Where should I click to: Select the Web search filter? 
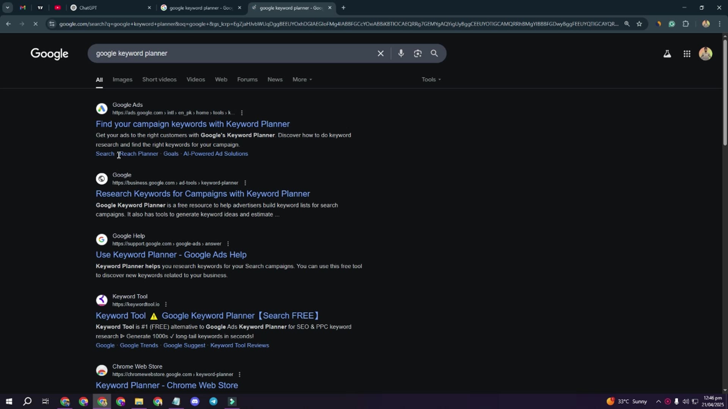[221, 80]
